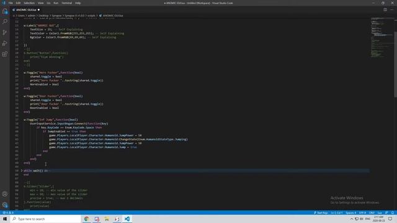397x223 pixels.
Task: Click the unsaved dot on ANOMIC GUI.lua tab
Action: click(38, 10)
